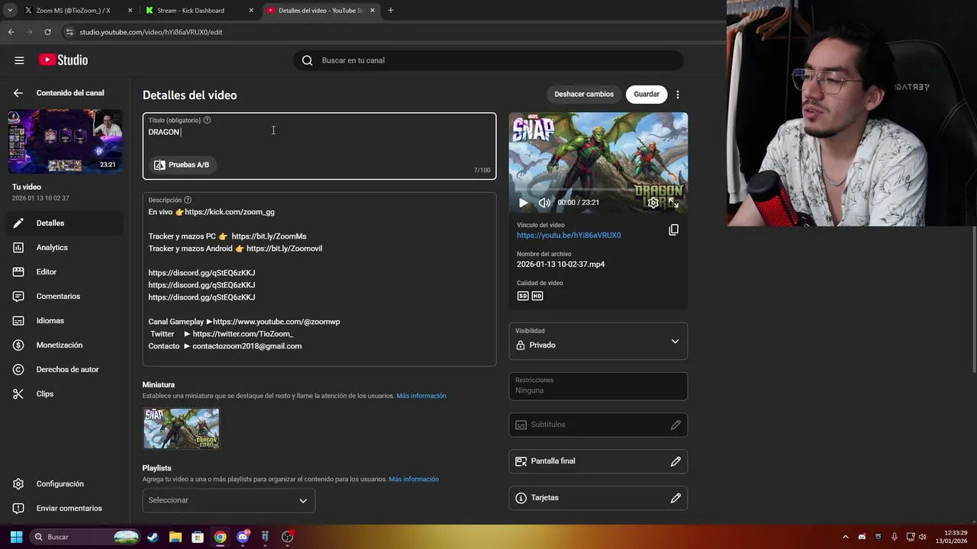Open the Windows Start menu
The height and width of the screenshot is (549, 977).
click(x=16, y=537)
